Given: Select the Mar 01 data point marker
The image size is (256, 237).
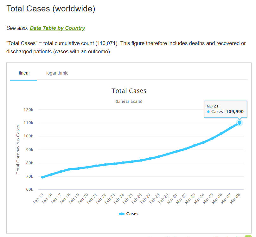Looking at the screenshot, I should point(177,151).
